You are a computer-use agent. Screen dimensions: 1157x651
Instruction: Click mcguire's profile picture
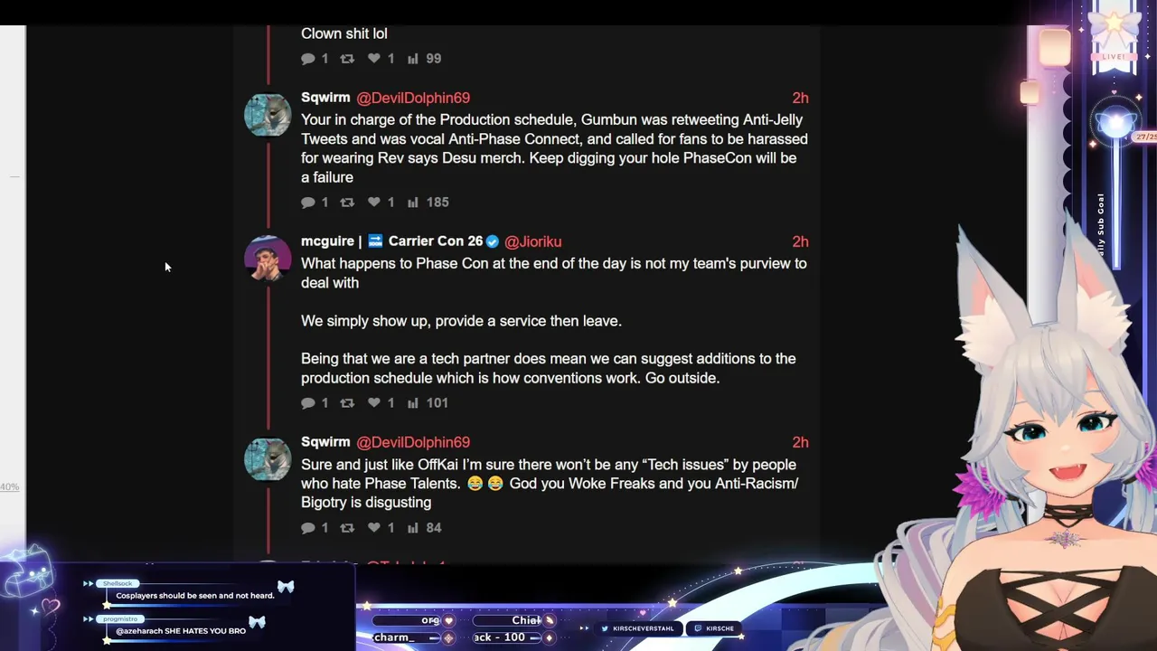tap(268, 259)
